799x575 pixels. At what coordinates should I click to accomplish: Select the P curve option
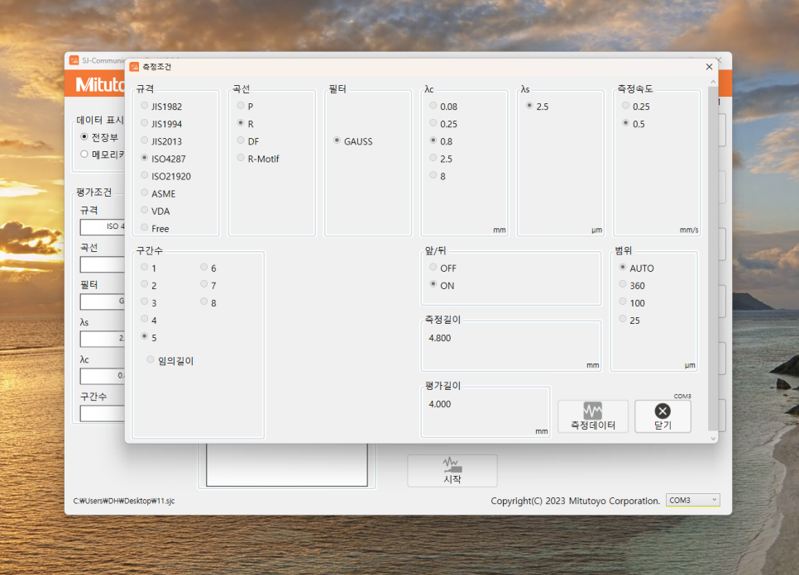[x=242, y=107]
